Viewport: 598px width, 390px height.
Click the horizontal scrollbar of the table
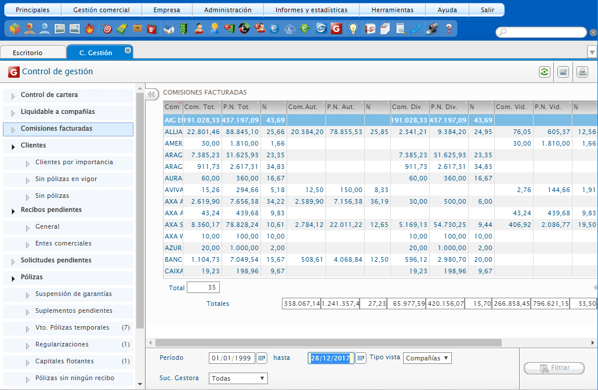328,342
